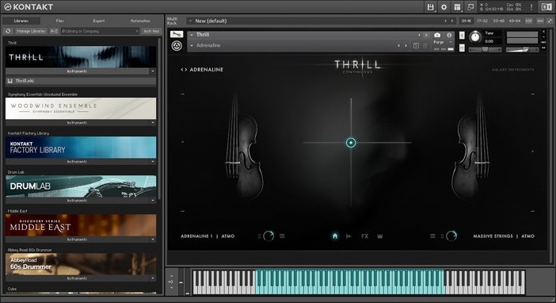Image resolution: width=556 pixels, height=303 pixels.
Task: Toggle the Multi Rack label button
Action: (172, 21)
